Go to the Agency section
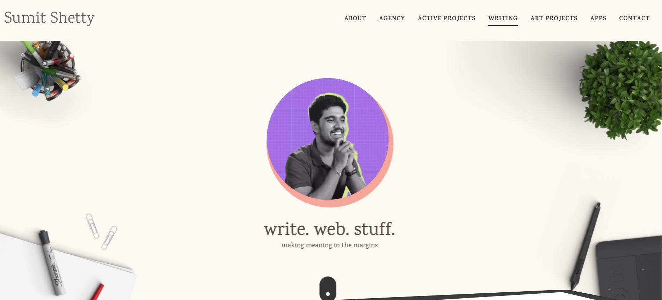The height and width of the screenshot is (300, 662). (x=392, y=18)
